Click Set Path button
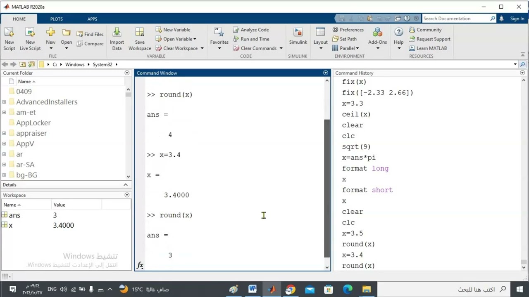This screenshot has width=529, height=297. click(344, 39)
